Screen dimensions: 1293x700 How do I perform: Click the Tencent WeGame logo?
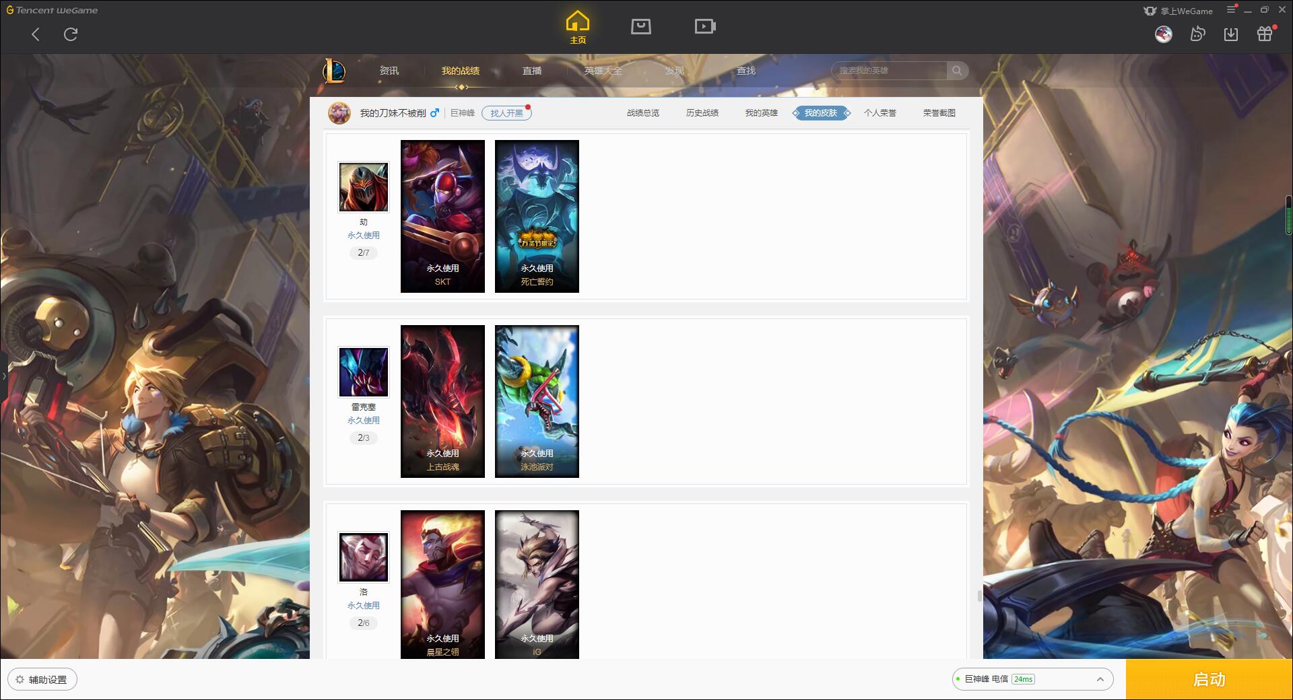tap(52, 10)
